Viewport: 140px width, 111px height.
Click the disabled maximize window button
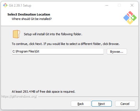[x=119, y=5]
